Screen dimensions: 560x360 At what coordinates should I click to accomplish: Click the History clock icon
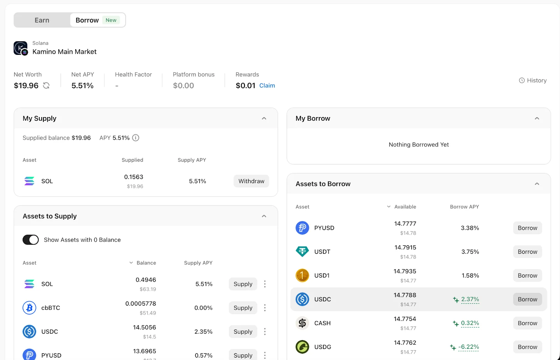(521, 80)
